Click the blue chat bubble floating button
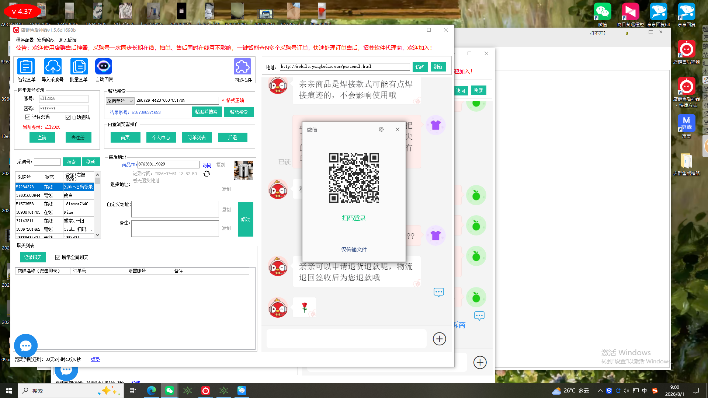This screenshot has height=398, width=708. coord(26,346)
